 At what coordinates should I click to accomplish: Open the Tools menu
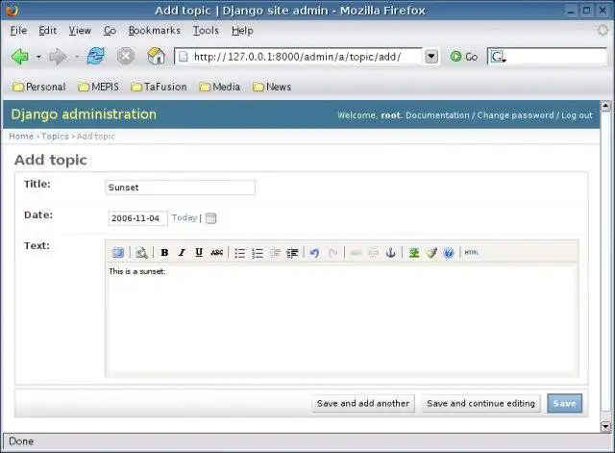(206, 30)
